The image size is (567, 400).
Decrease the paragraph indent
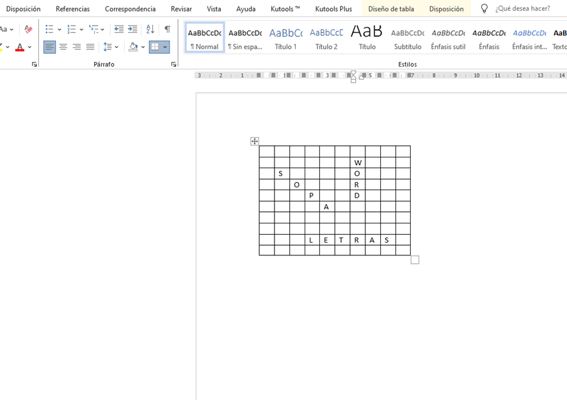pos(119,29)
